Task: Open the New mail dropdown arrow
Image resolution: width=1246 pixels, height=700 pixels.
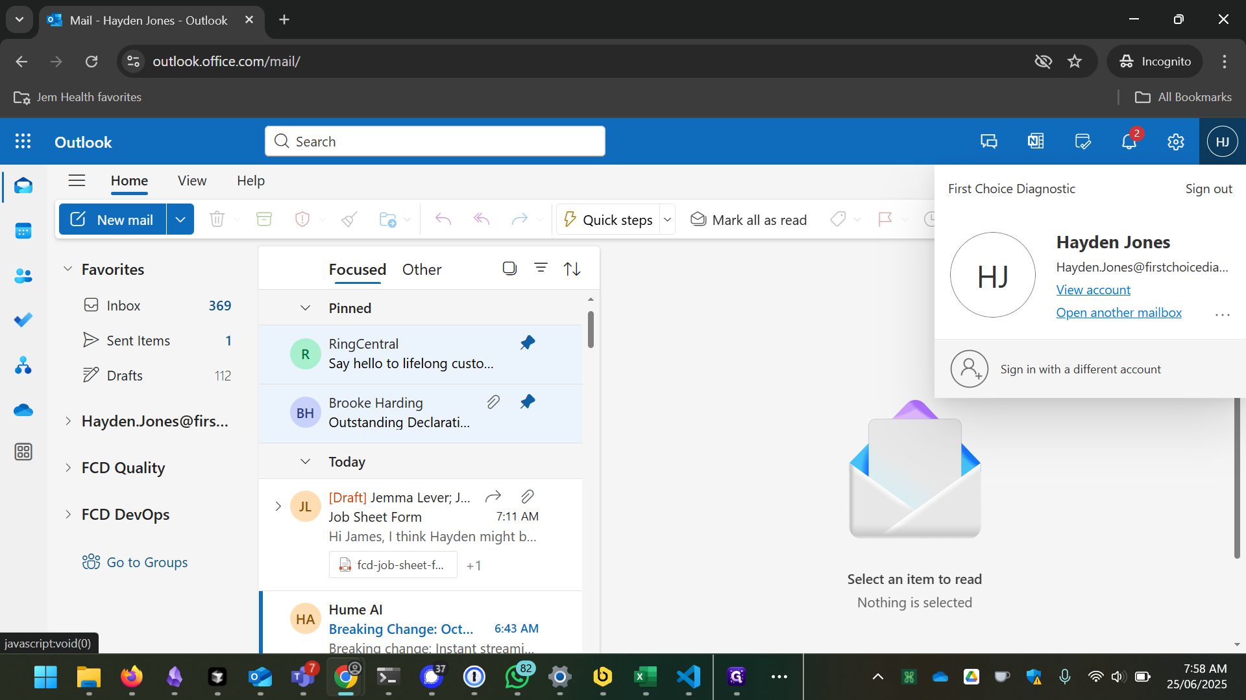Action: point(180,220)
